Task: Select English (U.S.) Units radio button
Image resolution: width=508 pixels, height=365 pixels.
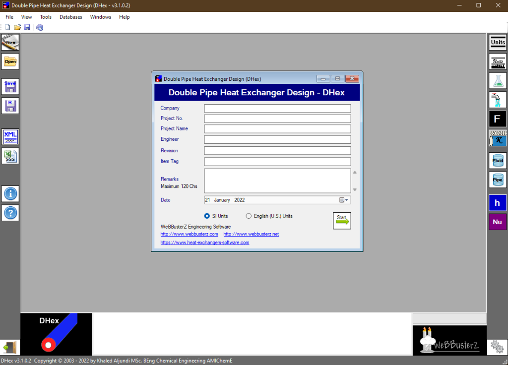Action: [x=249, y=216]
